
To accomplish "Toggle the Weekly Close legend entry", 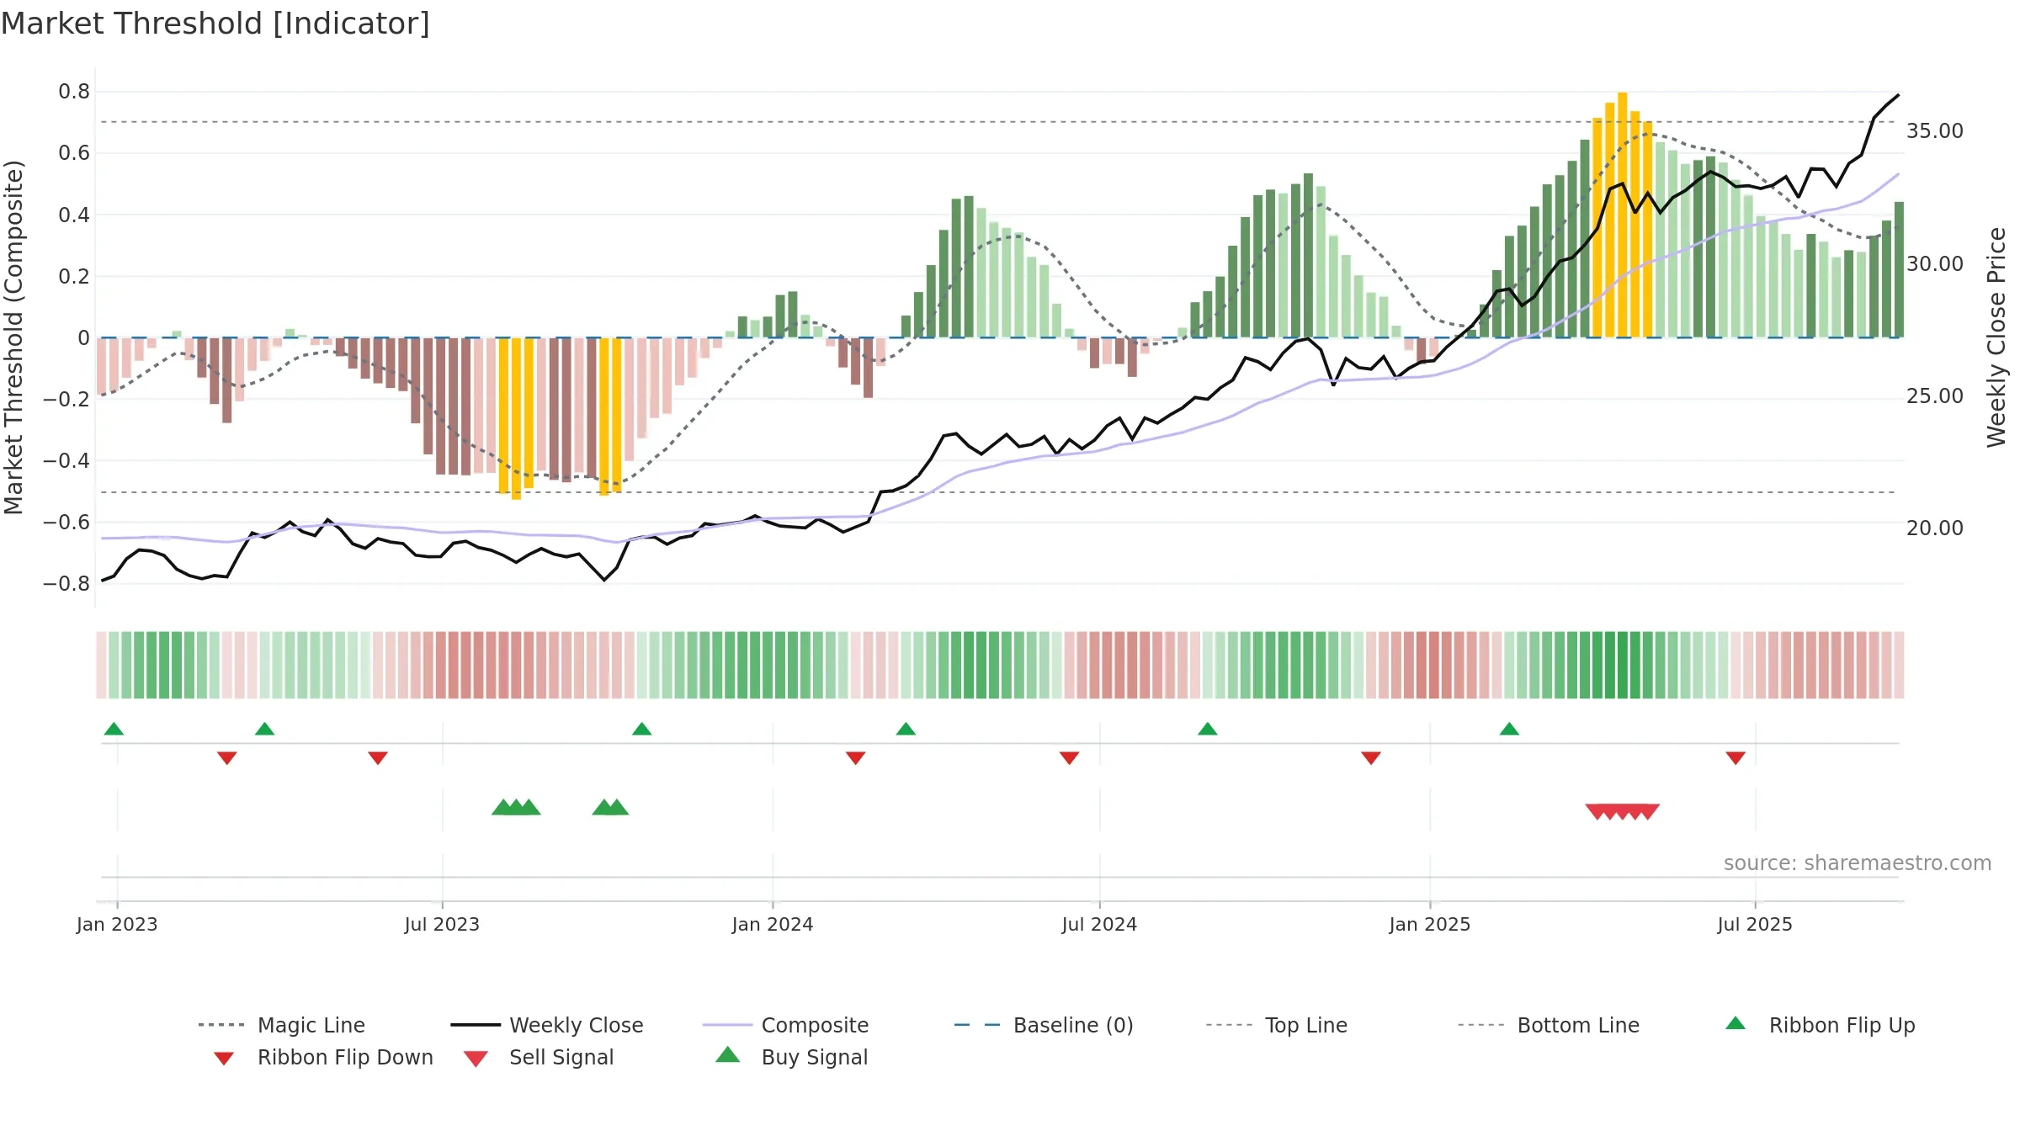I will click(547, 1025).
